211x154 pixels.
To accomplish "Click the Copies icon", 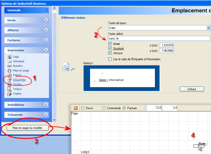I will pyautogui.click(x=10, y=94).
